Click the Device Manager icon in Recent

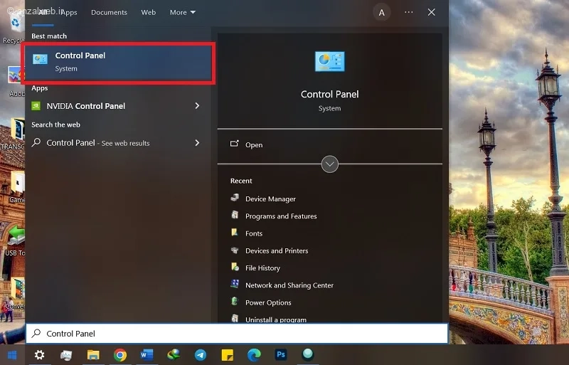235,198
